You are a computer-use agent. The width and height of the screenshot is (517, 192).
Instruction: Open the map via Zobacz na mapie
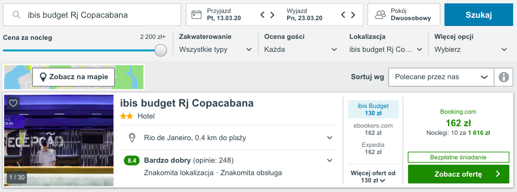[73, 77]
